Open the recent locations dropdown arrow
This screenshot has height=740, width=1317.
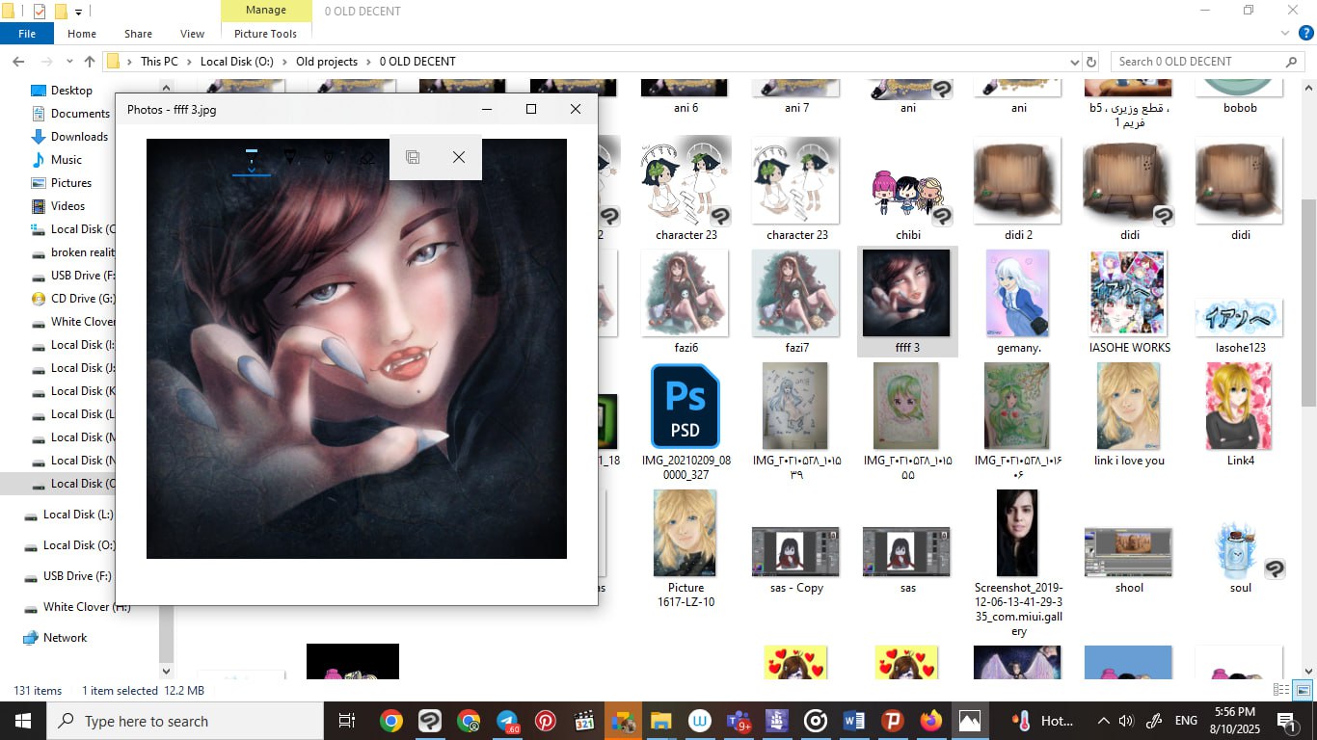point(67,62)
